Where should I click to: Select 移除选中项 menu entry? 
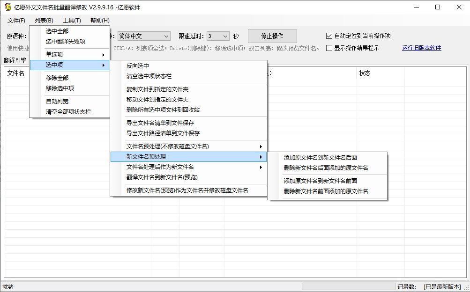69,88
